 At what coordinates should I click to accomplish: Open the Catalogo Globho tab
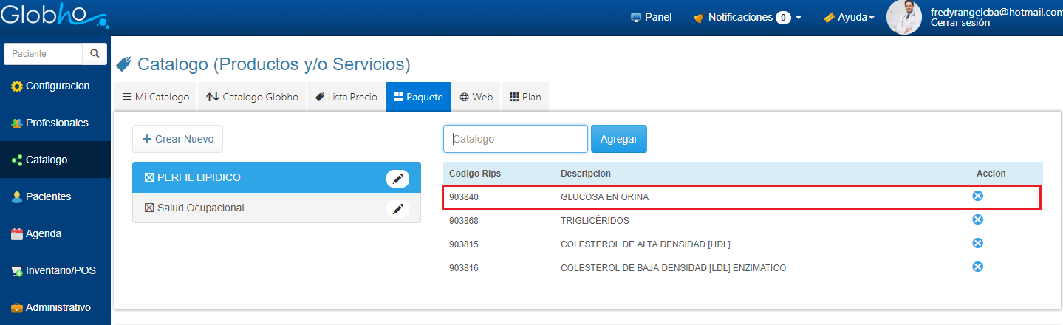pos(252,97)
